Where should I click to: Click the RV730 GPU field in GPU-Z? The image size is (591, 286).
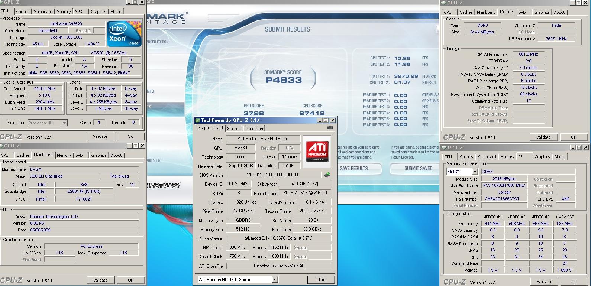[x=241, y=148]
